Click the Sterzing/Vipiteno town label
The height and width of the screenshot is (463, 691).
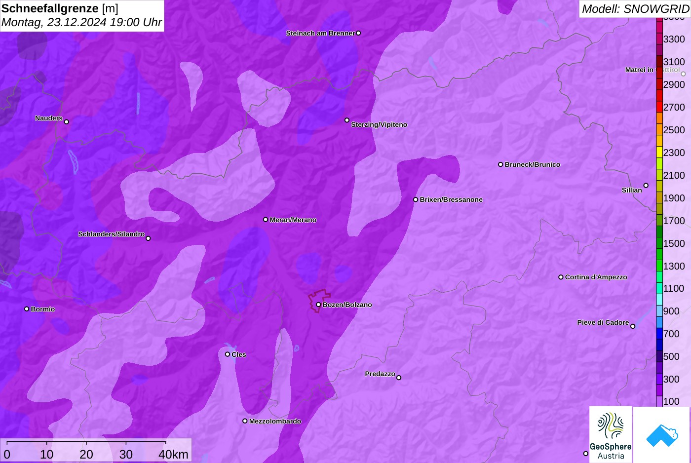pyautogui.click(x=379, y=124)
